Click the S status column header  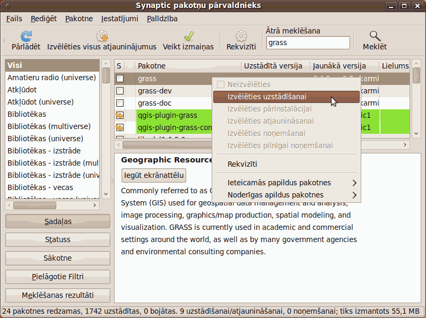tap(119, 66)
